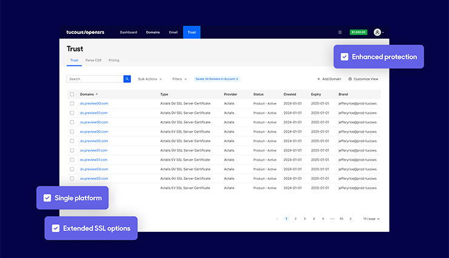Click into the Search input field
449x258 pixels.
[95, 79]
